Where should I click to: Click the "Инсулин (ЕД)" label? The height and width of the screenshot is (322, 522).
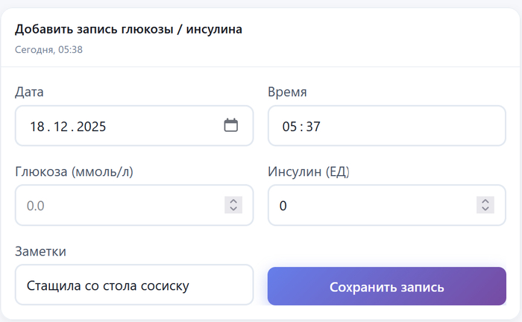pyautogui.click(x=309, y=171)
